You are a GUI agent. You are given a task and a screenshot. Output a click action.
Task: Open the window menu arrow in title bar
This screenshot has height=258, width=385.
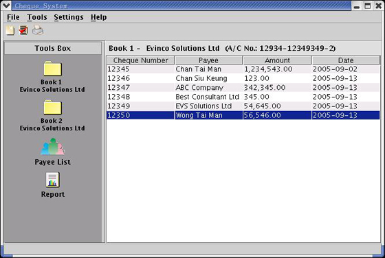click(6, 5)
